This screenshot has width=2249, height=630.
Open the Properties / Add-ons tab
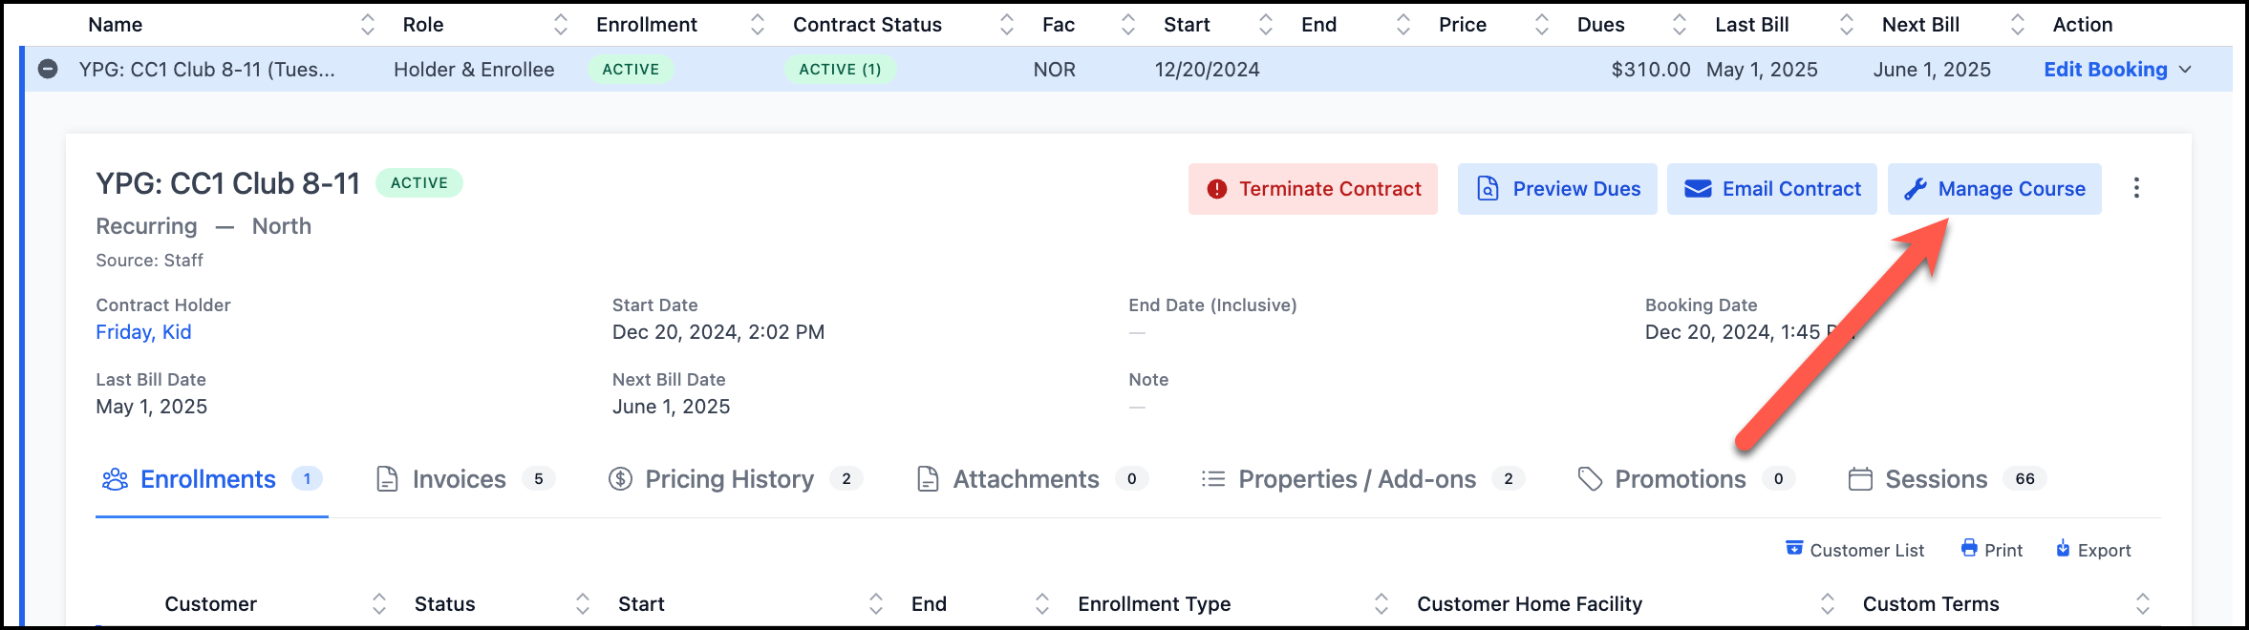(1362, 479)
